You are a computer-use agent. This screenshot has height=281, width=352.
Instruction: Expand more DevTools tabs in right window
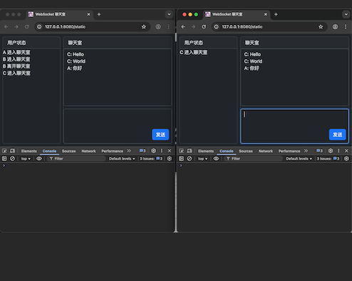click(x=306, y=150)
